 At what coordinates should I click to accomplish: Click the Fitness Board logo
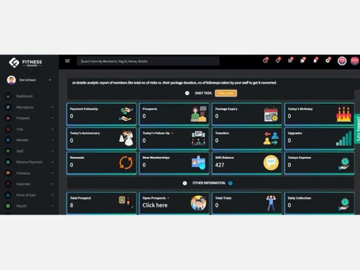point(25,63)
